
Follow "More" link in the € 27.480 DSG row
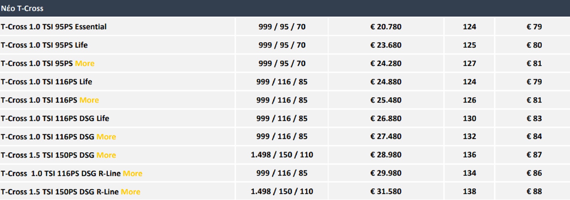pos(106,137)
